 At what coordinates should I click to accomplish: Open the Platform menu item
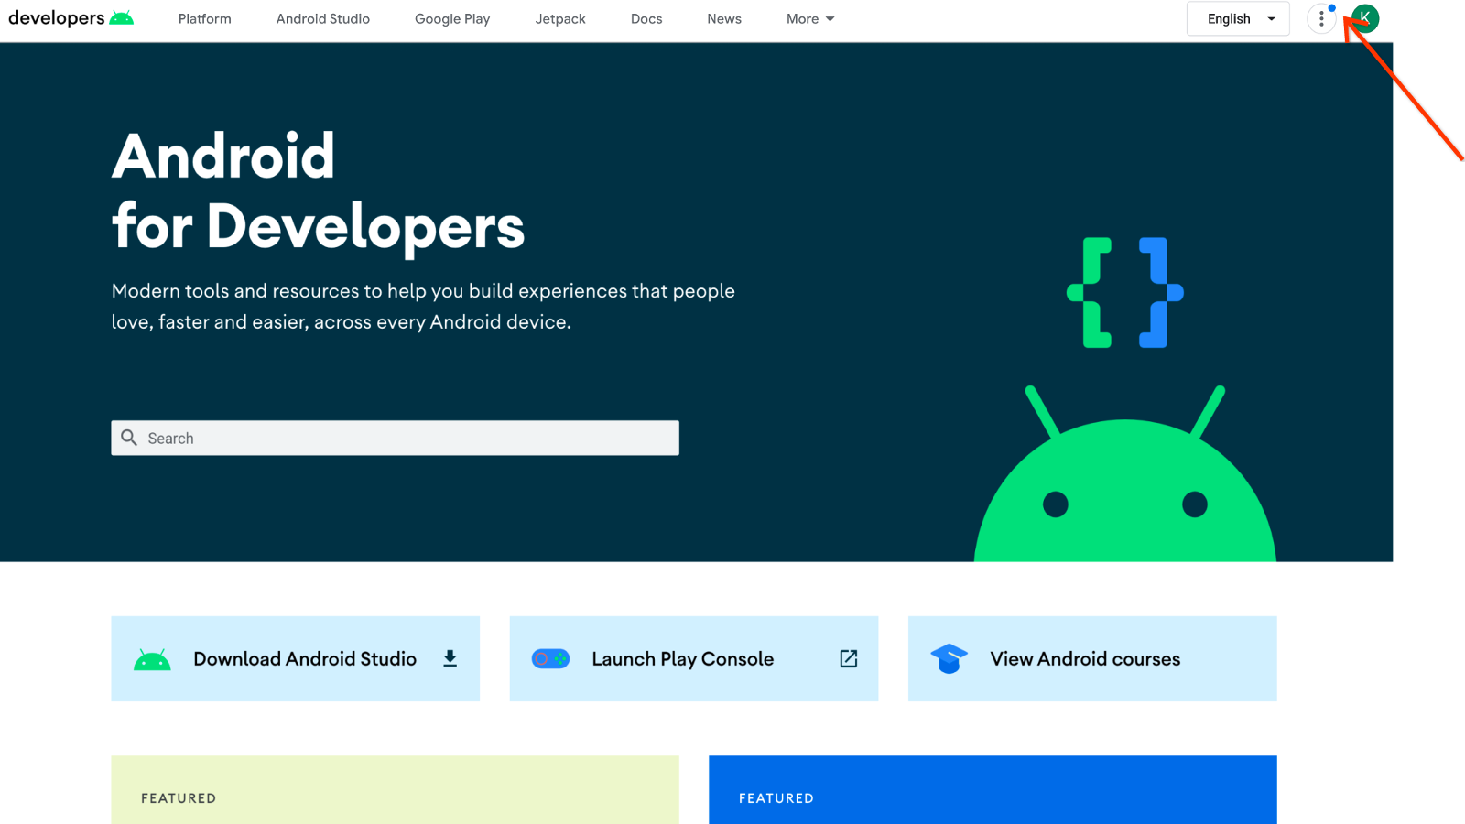(x=204, y=18)
